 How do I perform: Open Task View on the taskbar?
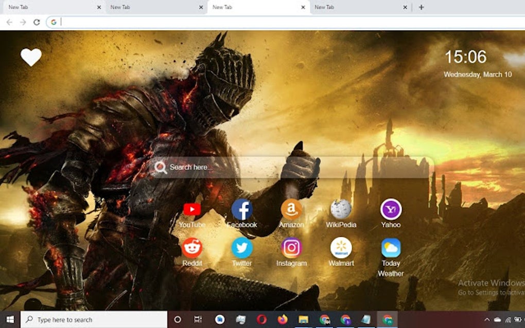pyautogui.click(x=198, y=320)
